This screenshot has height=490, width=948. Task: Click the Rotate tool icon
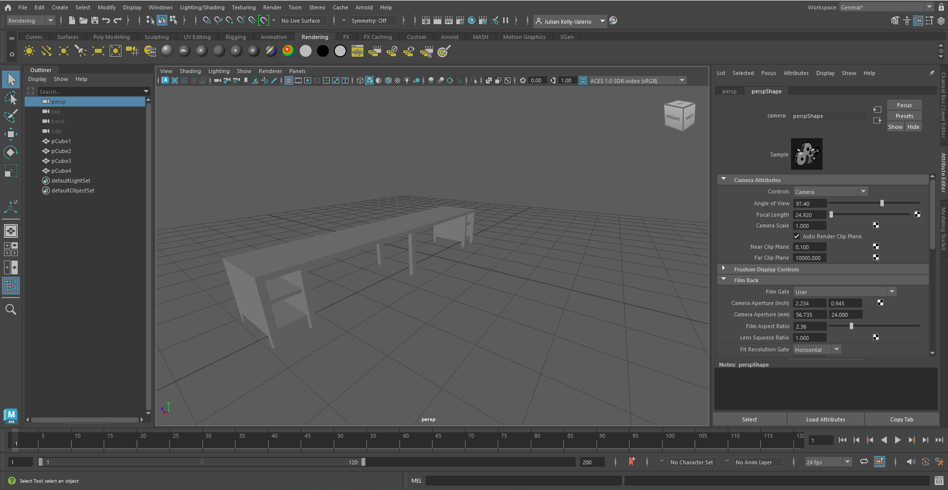[11, 152]
